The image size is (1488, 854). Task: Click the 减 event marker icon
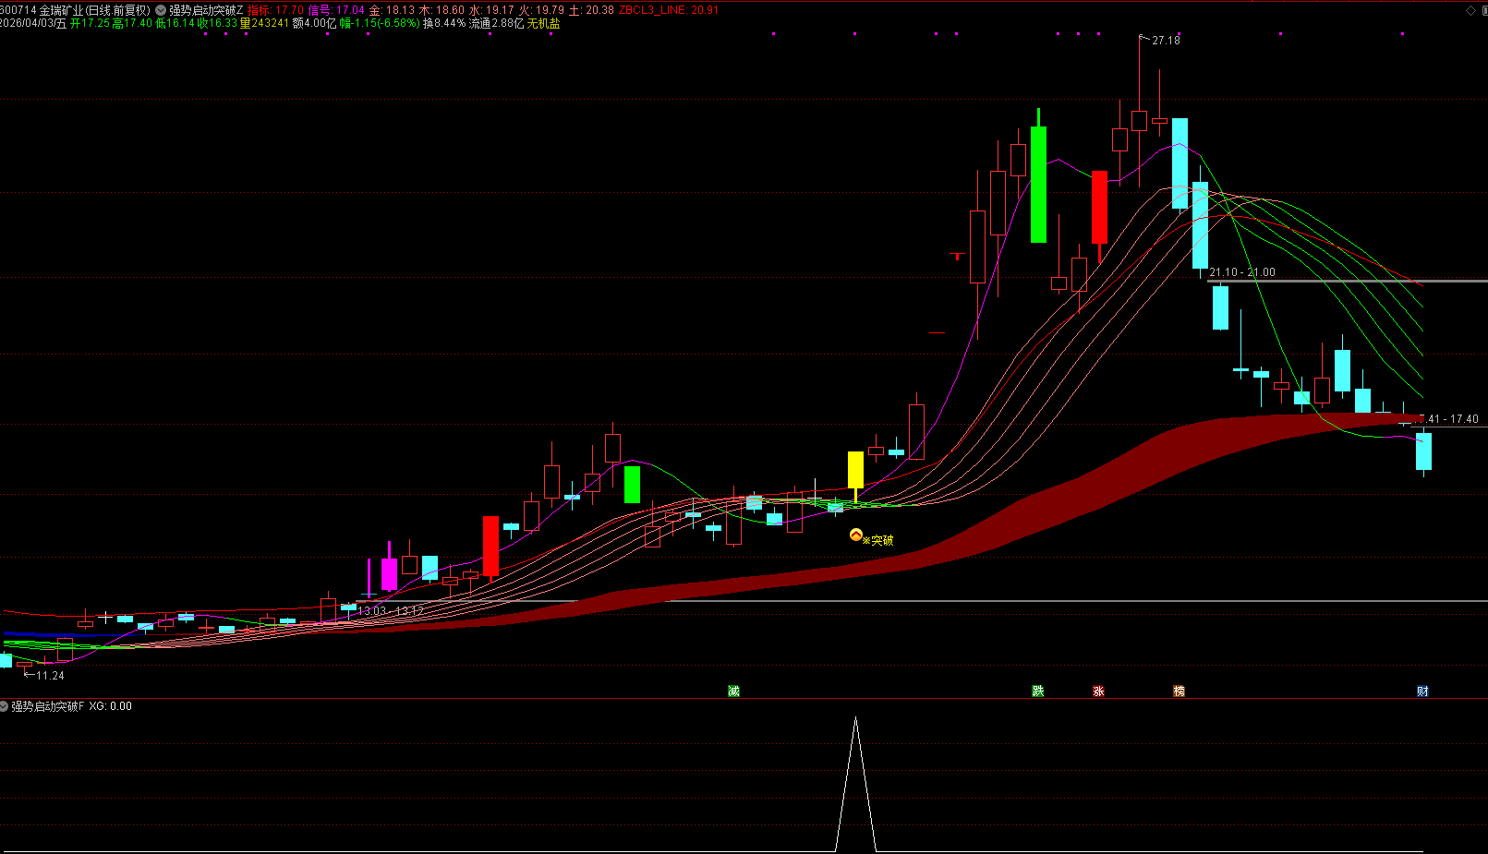(733, 691)
